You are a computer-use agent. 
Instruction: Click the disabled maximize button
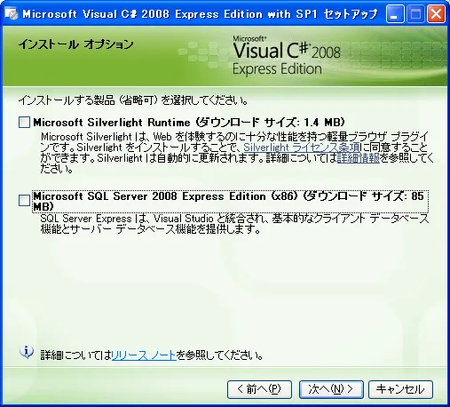click(415, 14)
